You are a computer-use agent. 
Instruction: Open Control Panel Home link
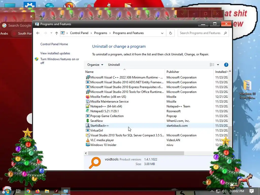[54, 44]
